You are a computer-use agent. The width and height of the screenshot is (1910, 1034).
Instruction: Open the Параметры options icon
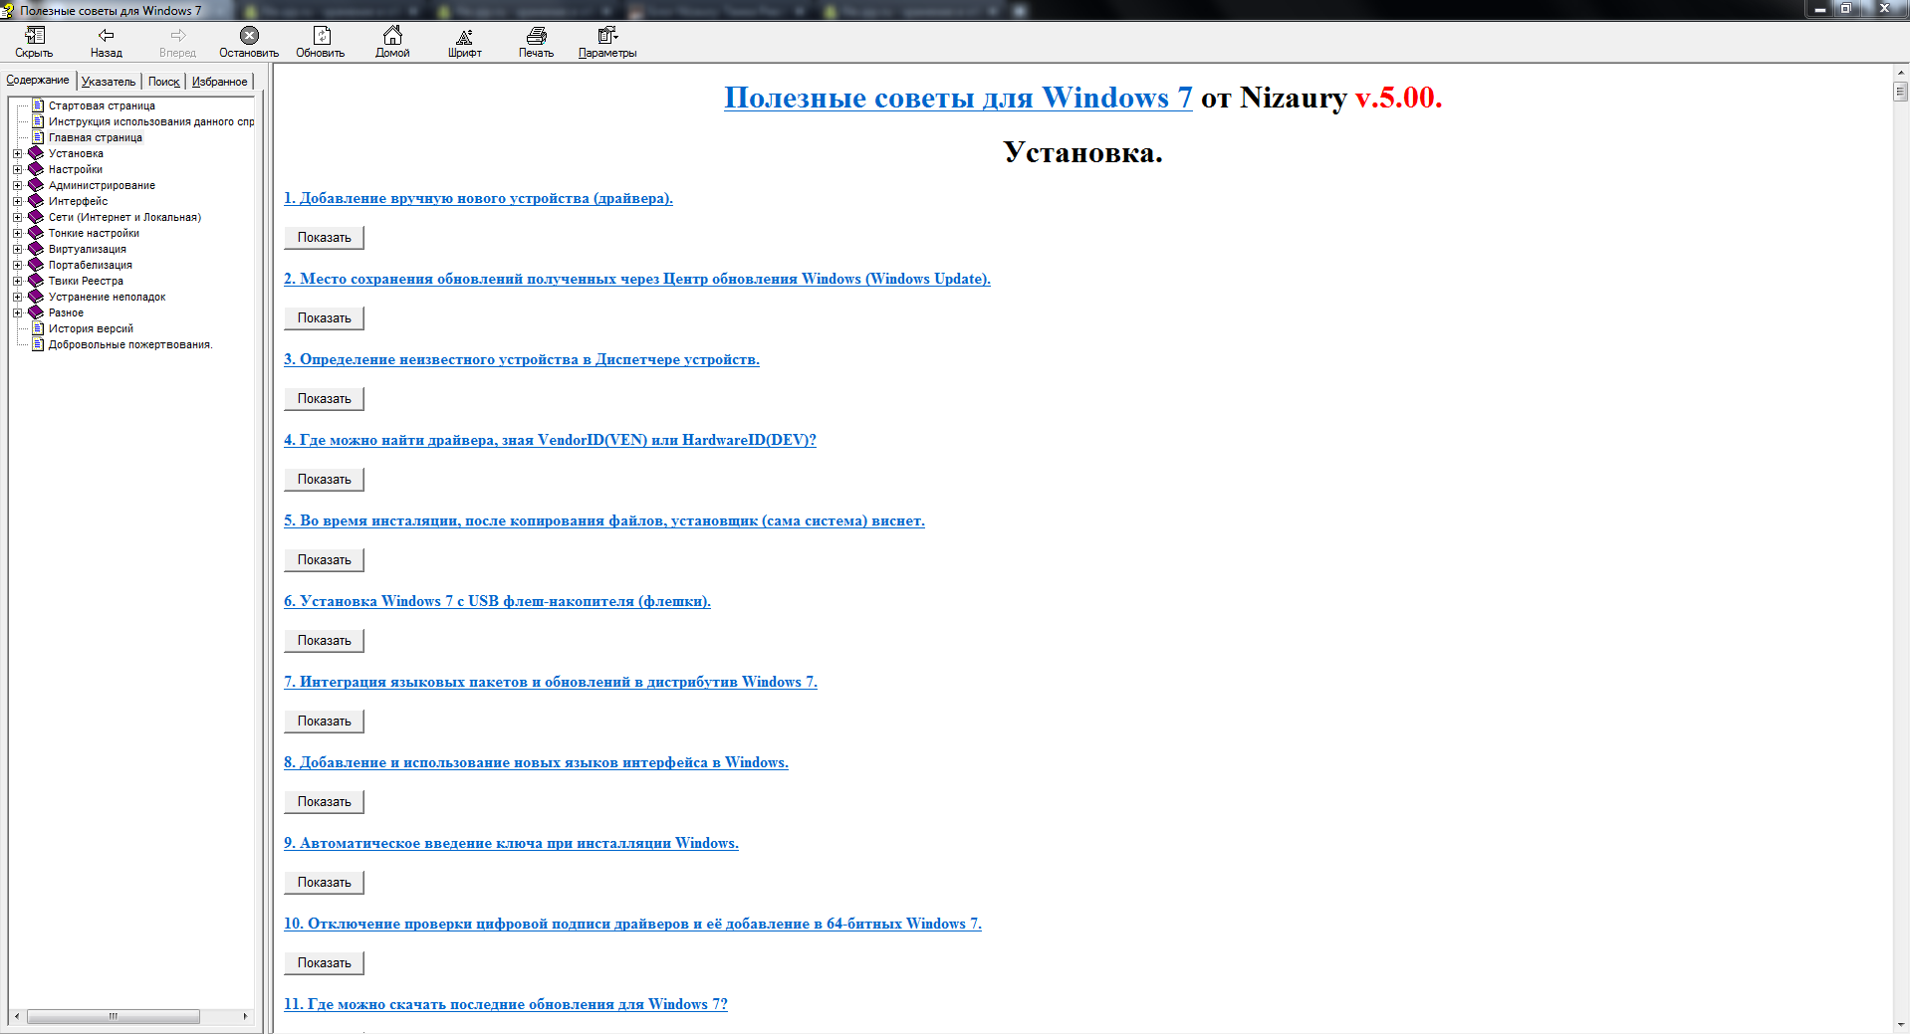tap(607, 36)
